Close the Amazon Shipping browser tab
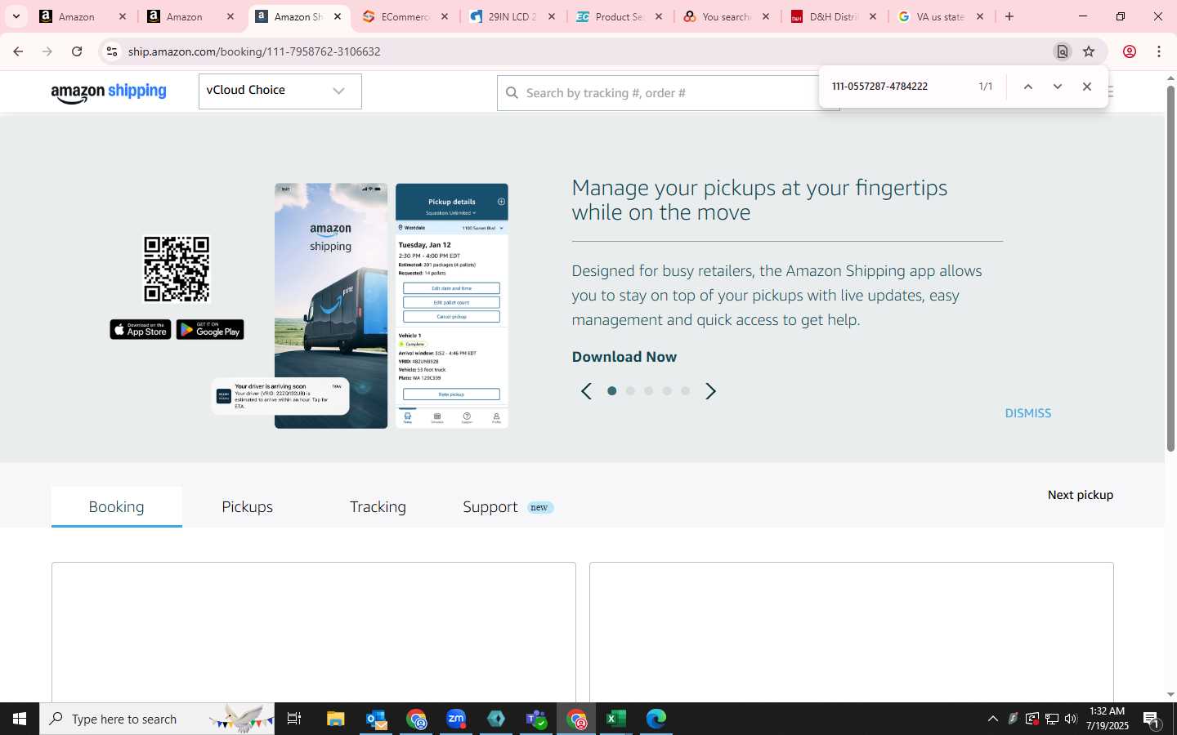This screenshot has height=735, width=1177. [338, 16]
